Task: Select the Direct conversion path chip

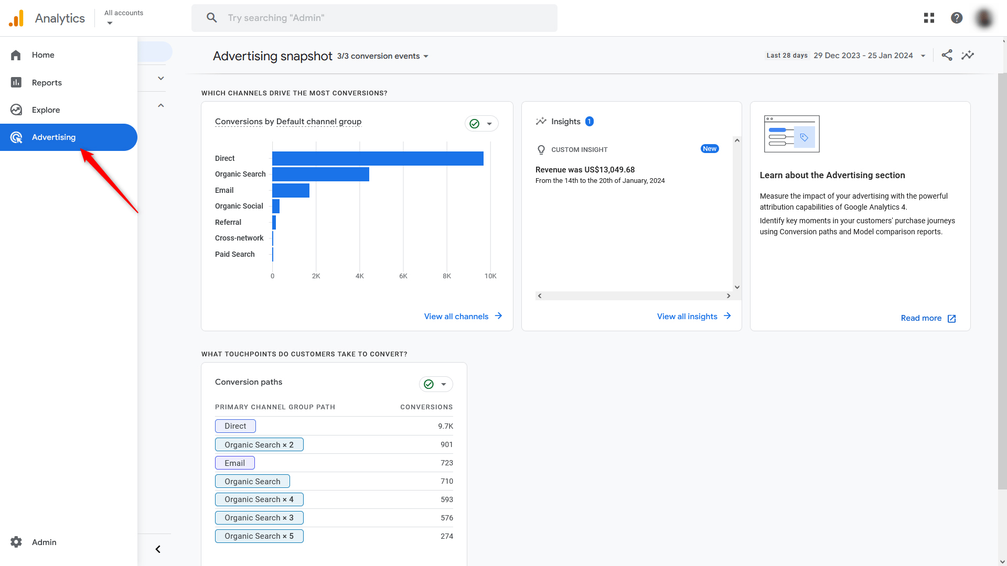Action: pos(235,426)
